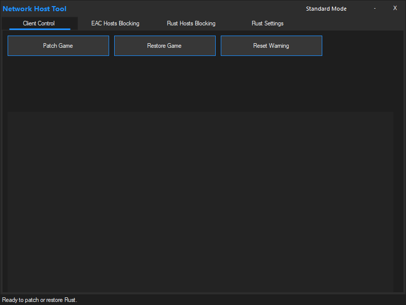Switch to the Client Control tab
The image size is (406, 305).
pos(39,23)
